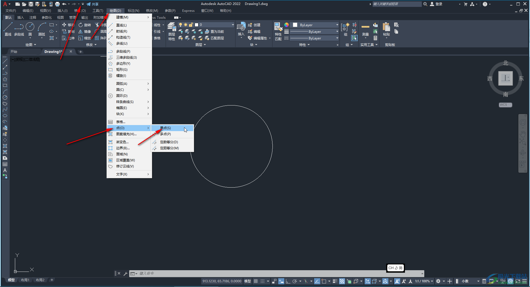Toggle snap mode dots in status bar
The image size is (530, 287).
pos(263,281)
